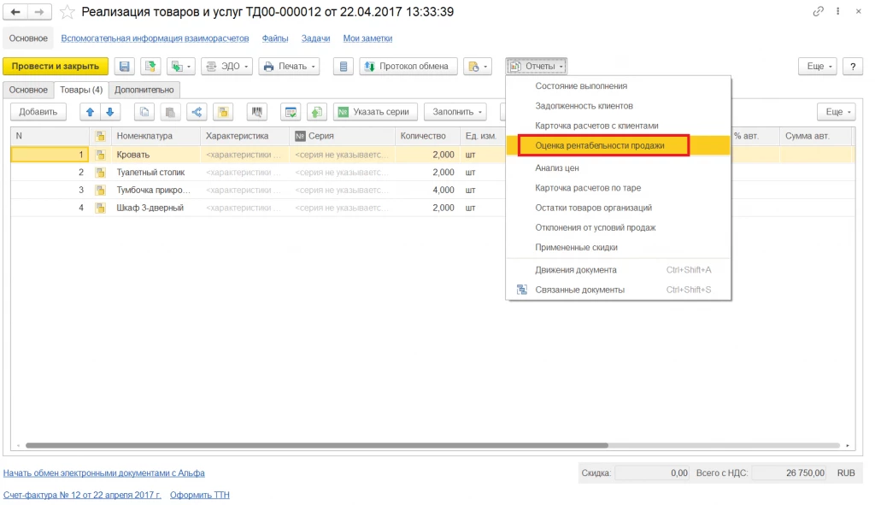
Task: Go back with the left arrow
Action: click(15, 12)
